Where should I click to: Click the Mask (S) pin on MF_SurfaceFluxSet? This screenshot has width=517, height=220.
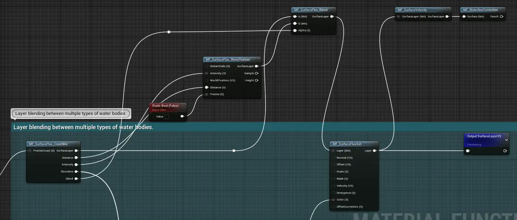tap(333, 178)
